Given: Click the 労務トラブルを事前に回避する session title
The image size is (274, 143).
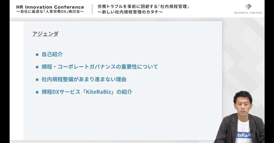Looking at the screenshot, I should click(x=143, y=6).
